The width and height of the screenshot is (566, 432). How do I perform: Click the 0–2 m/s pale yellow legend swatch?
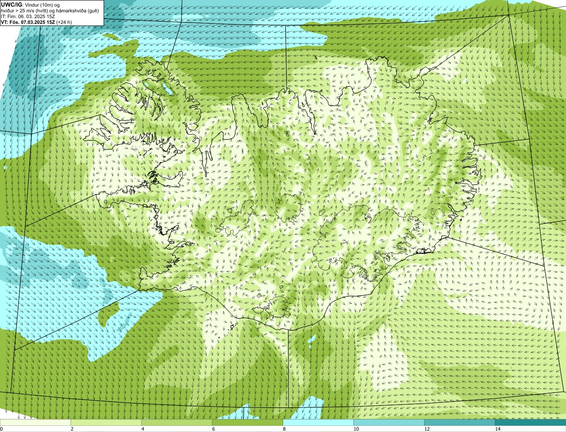pyautogui.click(x=35, y=423)
